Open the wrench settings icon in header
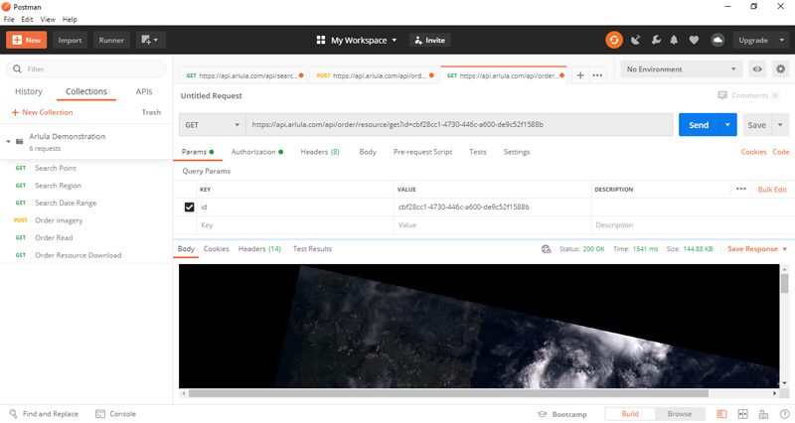The image size is (795, 423). (x=656, y=40)
